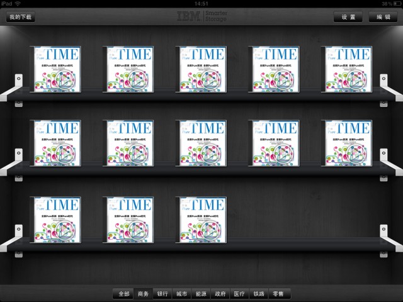Image resolution: width=403 pixels, height=302 pixels.
Task: Switch to the 城市 tab
Action: click(x=182, y=294)
